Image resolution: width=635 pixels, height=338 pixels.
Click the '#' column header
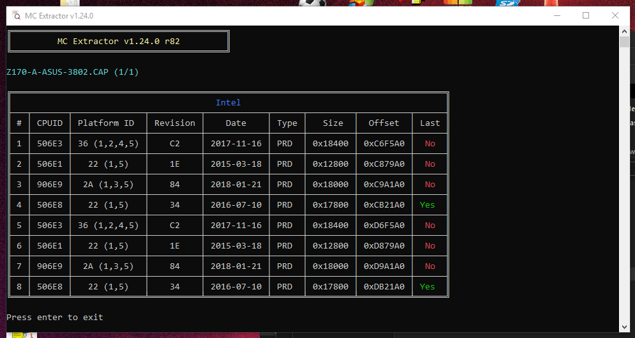pyautogui.click(x=19, y=123)
